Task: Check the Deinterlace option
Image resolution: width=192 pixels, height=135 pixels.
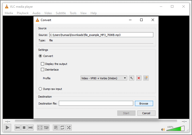Action: pyautogui.click(x=43, y=70)
